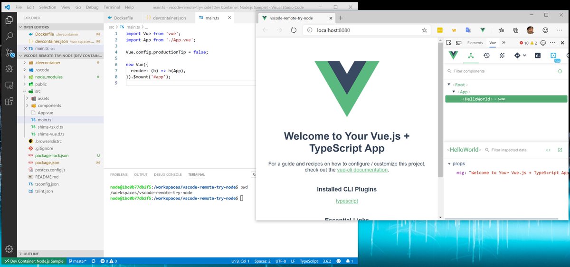570x267 pixels.
Task: Click the Dev Container: Node.js Sample remote indicator
Action: click(x=33, y=261)
